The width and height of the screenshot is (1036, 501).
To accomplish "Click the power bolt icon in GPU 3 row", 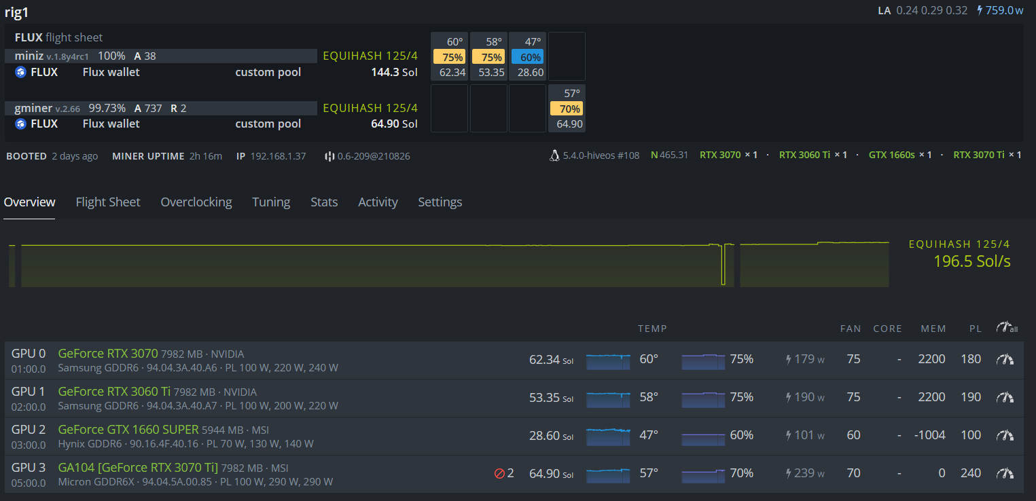I will click(x=789, y=473).
